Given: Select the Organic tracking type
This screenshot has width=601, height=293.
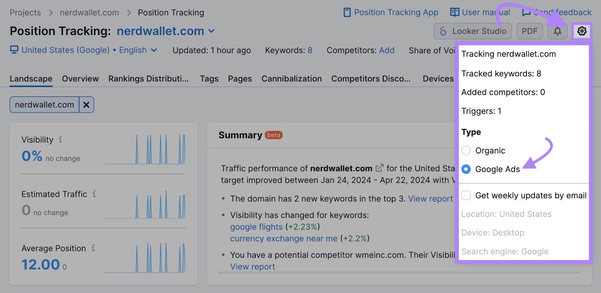Looking at the screenshot, I should coord(466,150).
